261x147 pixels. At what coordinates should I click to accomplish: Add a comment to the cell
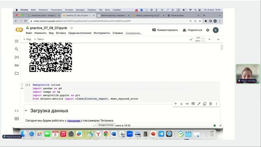click(x=193, y=104)
